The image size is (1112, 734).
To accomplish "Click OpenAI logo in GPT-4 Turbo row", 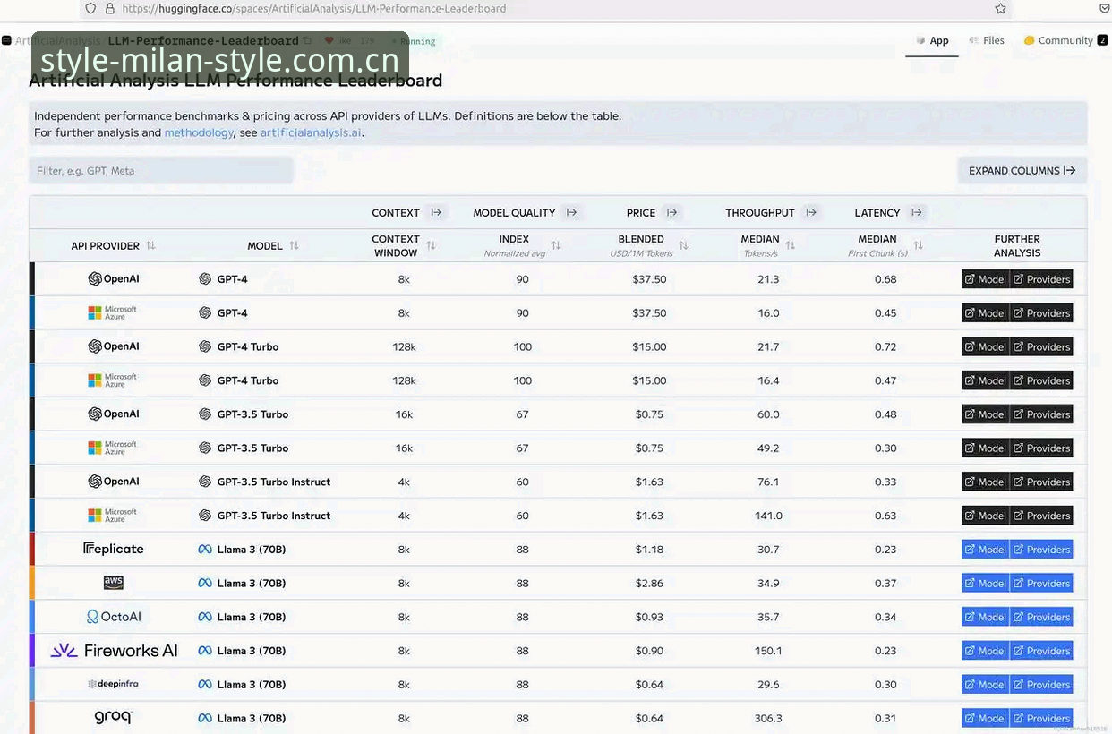I will pyautogui.click(x=114, y=346).
